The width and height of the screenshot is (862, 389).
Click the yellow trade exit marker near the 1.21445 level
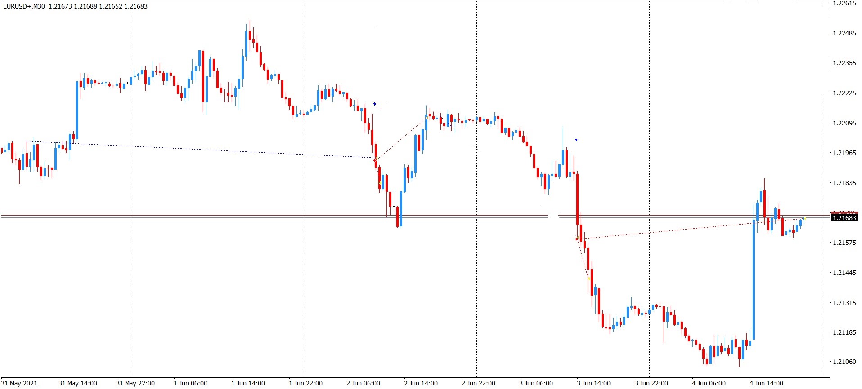(589, 278)
